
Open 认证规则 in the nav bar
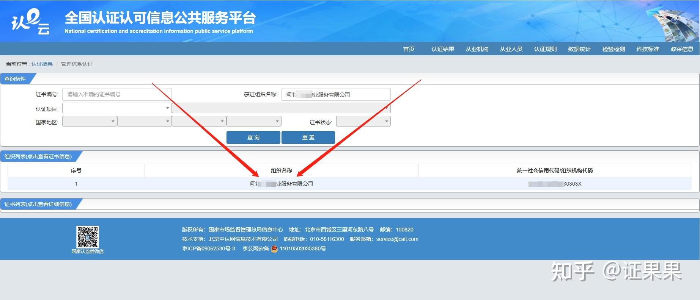pyautogui.click(x=545, y=49)
